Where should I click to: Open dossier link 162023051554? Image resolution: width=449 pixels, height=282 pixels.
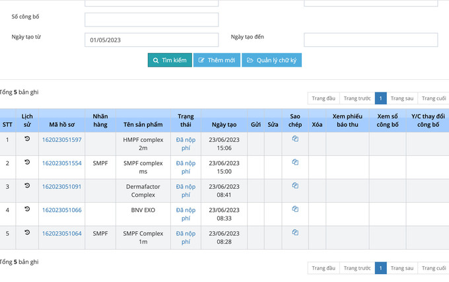[62, 163]
